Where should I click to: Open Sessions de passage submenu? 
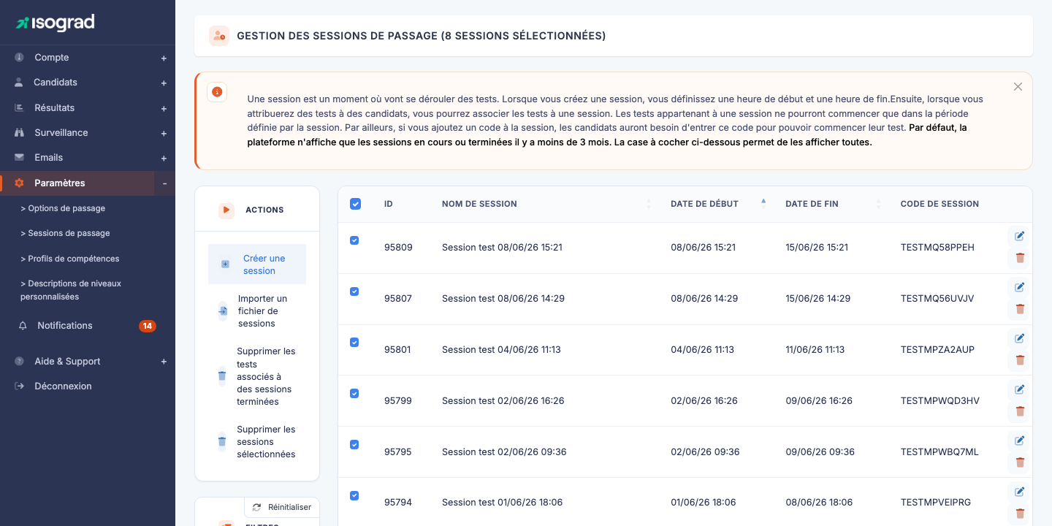[x=65, y=233]
